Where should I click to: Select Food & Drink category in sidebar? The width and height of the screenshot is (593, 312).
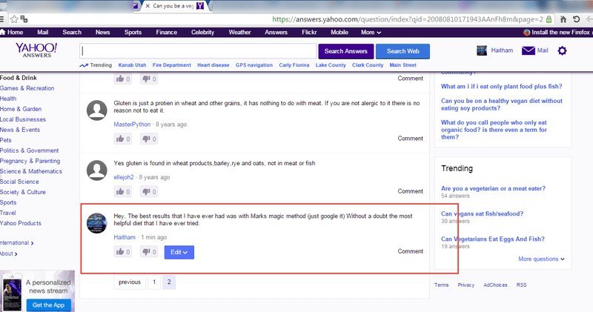point(18,78)
